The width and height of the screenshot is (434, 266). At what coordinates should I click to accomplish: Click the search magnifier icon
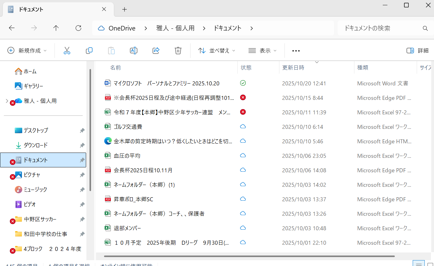point(425,28)
